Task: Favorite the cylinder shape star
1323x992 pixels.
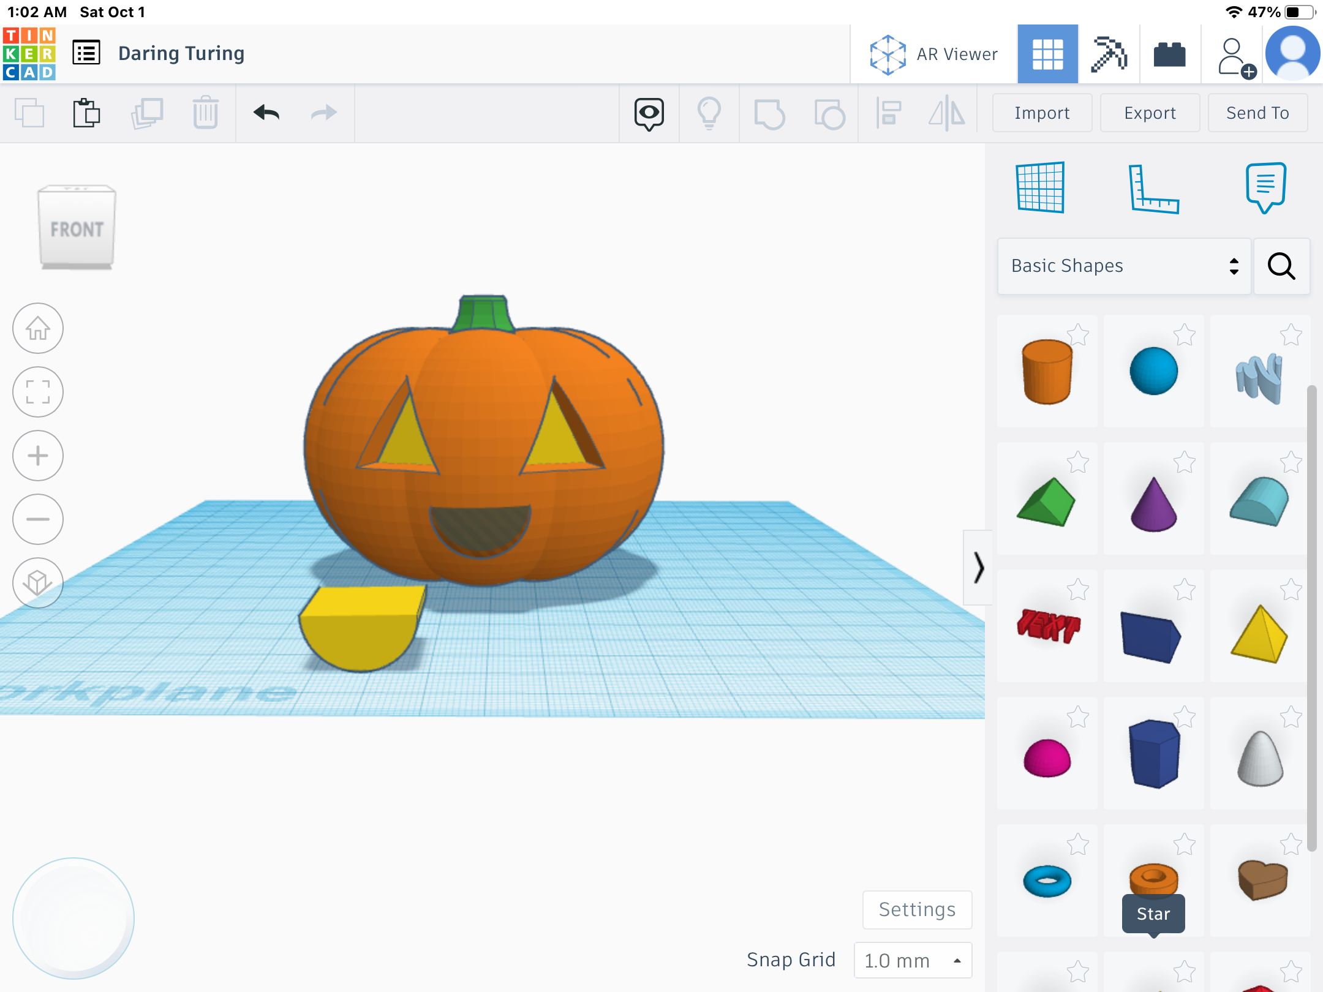Action: [x=1078, y=334]
